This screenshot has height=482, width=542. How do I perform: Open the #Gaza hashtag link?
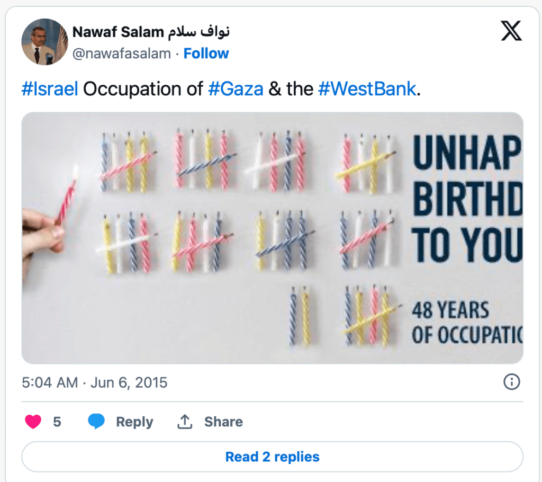[236, 88]
